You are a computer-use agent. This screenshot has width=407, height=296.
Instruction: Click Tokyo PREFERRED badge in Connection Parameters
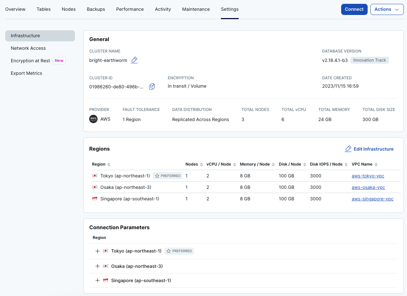click(179, 251)
